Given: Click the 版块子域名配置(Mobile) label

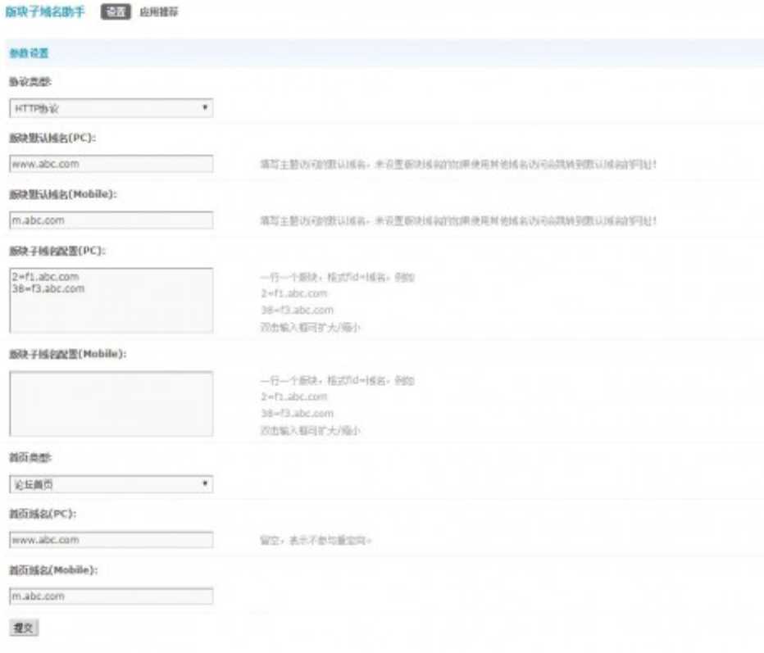Looking at the screenshot, I should click(x=68, y=354).
